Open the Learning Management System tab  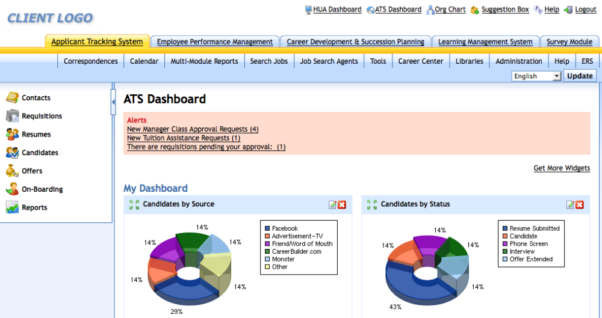pos(485,42)
